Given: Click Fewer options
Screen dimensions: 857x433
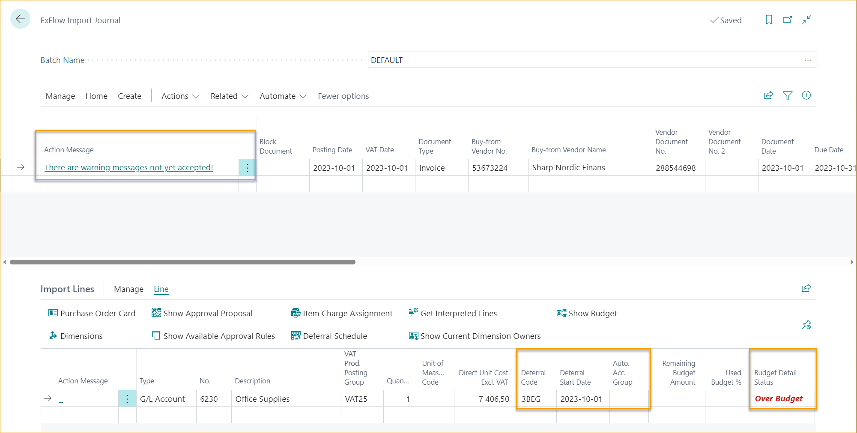Looking at the screenshot, I should 343,96.
